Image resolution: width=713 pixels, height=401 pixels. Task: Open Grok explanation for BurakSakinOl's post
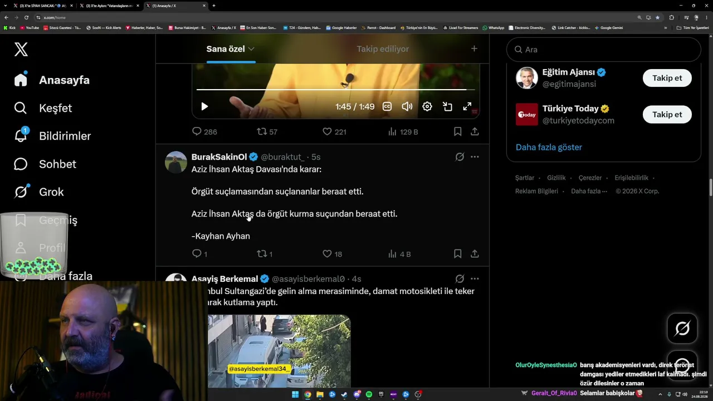click(x=460, y=157)
